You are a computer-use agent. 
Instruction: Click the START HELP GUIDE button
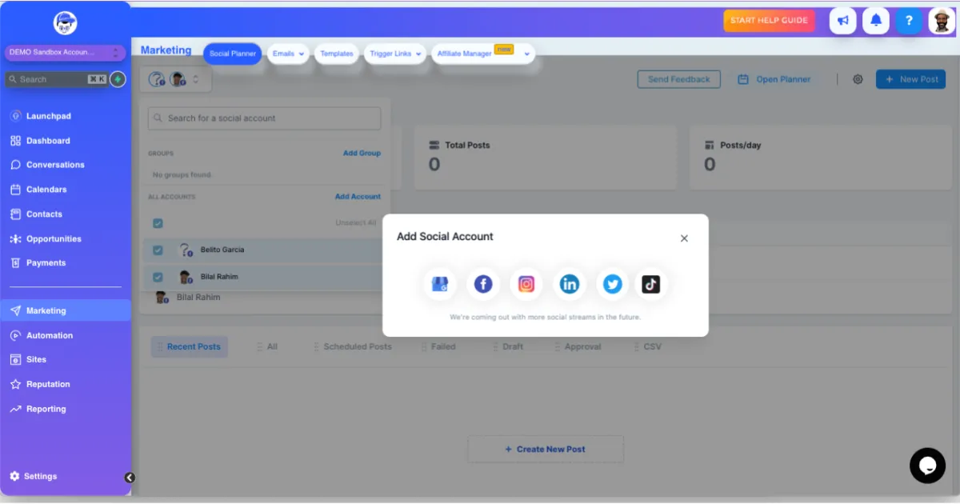click(769, 21)
